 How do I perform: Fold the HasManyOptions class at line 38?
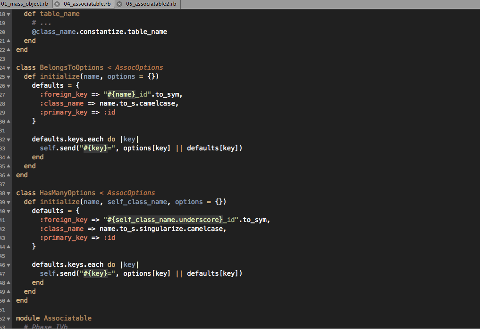[x=8, y=193]
